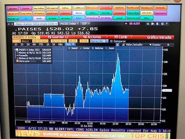Go forward with the right arrow
This screenshot has width=185, height=139.
12,24
